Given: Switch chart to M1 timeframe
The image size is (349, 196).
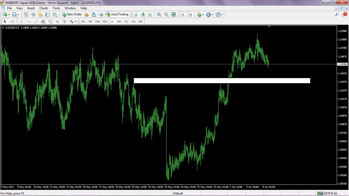Looking at the screenshot, I should (x=83, y=21).
